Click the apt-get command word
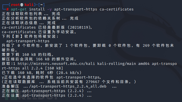Viewport: 182px width, 102px height. click(x=19, y=9)
